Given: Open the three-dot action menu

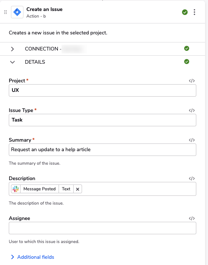Looking at the screenshot, I should coord(194,12).
